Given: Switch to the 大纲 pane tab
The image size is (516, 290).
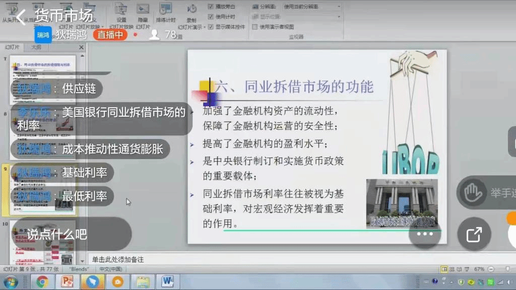Looking at the screenshot, I should (36, 47).
